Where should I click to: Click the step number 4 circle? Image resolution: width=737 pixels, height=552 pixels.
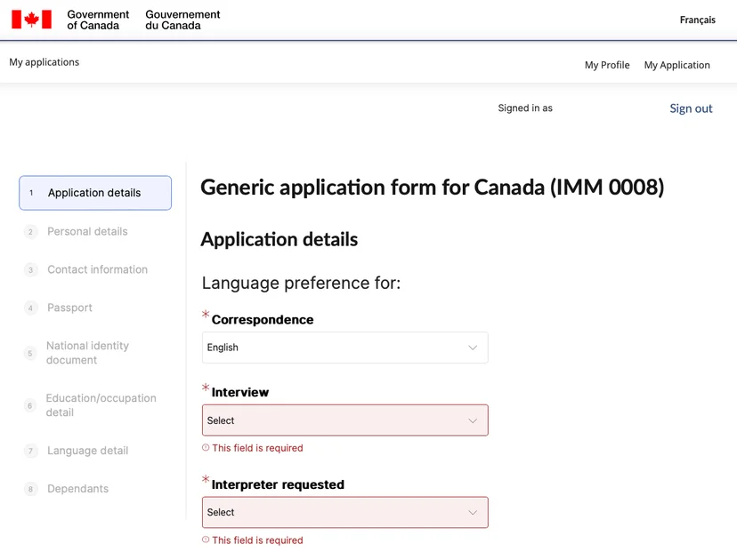(x=30, y=308)
